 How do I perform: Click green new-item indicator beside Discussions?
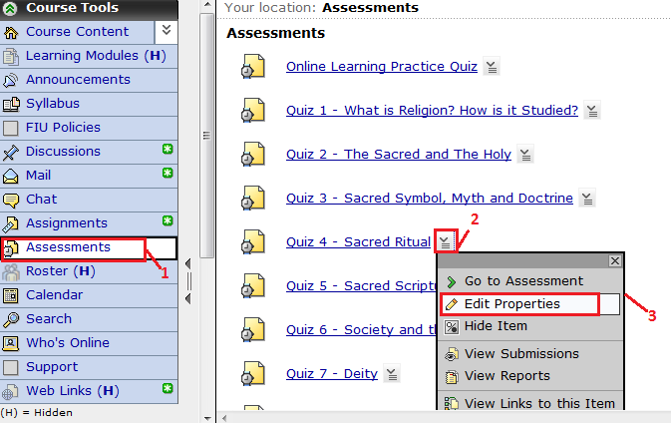coord(168,150)
